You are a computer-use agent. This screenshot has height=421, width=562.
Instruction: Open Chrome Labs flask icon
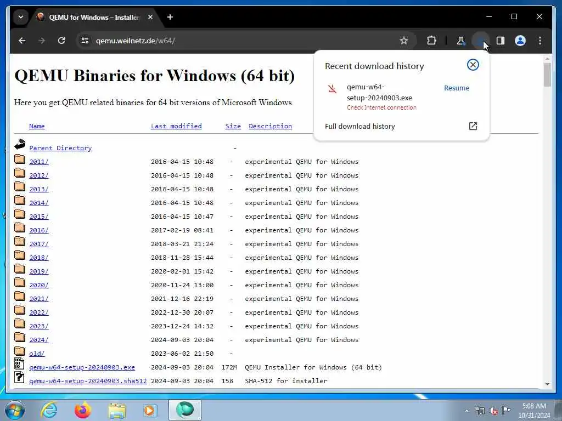460,41
